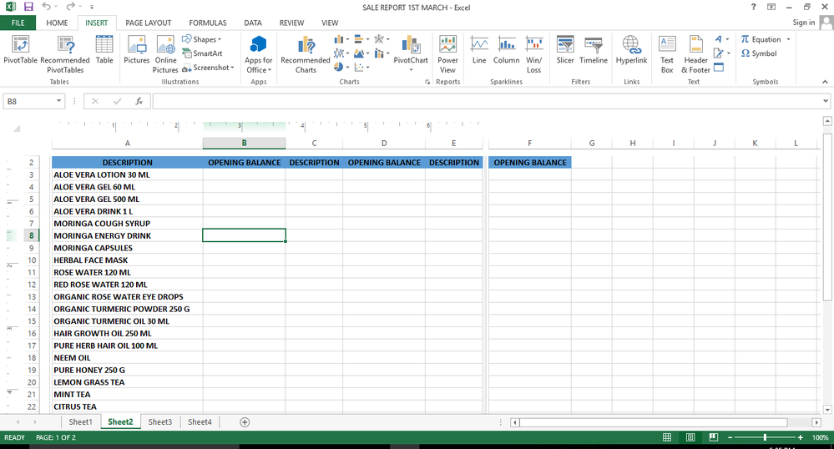Click the vertical scrollbar thumb
The width and height of the screenshot is (834, 449).
827,215
